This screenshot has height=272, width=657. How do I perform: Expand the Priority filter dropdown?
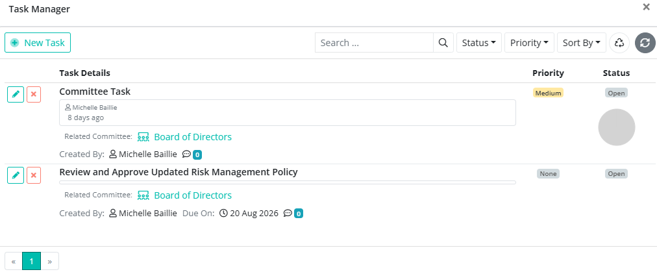click(529, 43)
